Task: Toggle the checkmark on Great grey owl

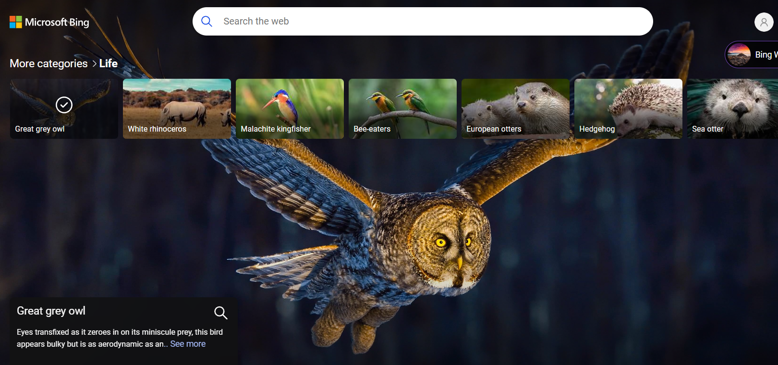Action: pos(64,105)
